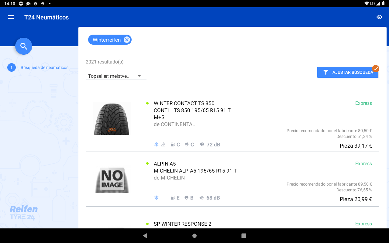
Task: Tap Android home navigation button
Action: (x=194, y=236)
